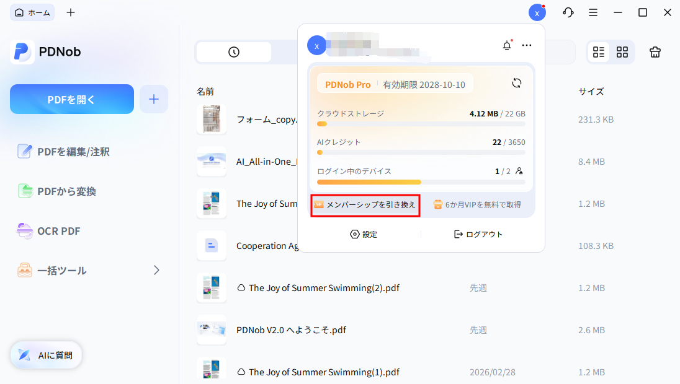Image resolution: width=680 pixels, height=384 pixels.
Task: Refresh the PDNob Pro subscription status
Action: tap(517, 82)
